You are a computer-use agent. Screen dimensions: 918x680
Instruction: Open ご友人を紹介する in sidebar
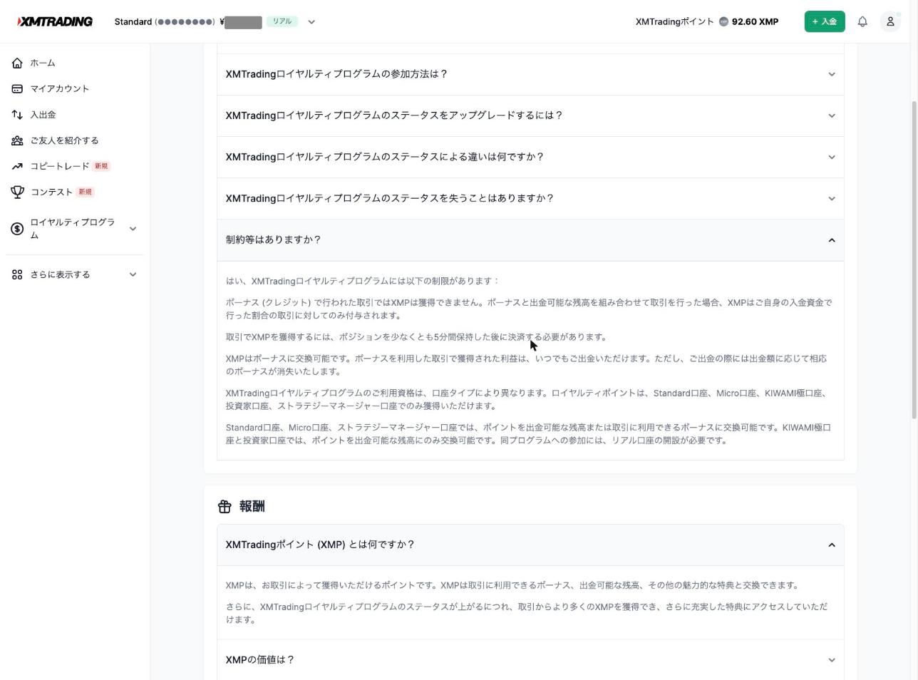64,140
